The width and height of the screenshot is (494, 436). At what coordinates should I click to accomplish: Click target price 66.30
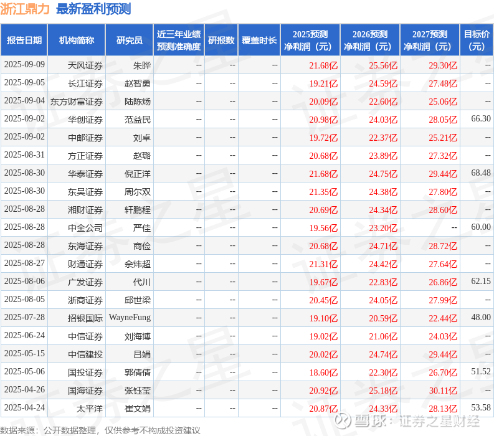(481, 118)
